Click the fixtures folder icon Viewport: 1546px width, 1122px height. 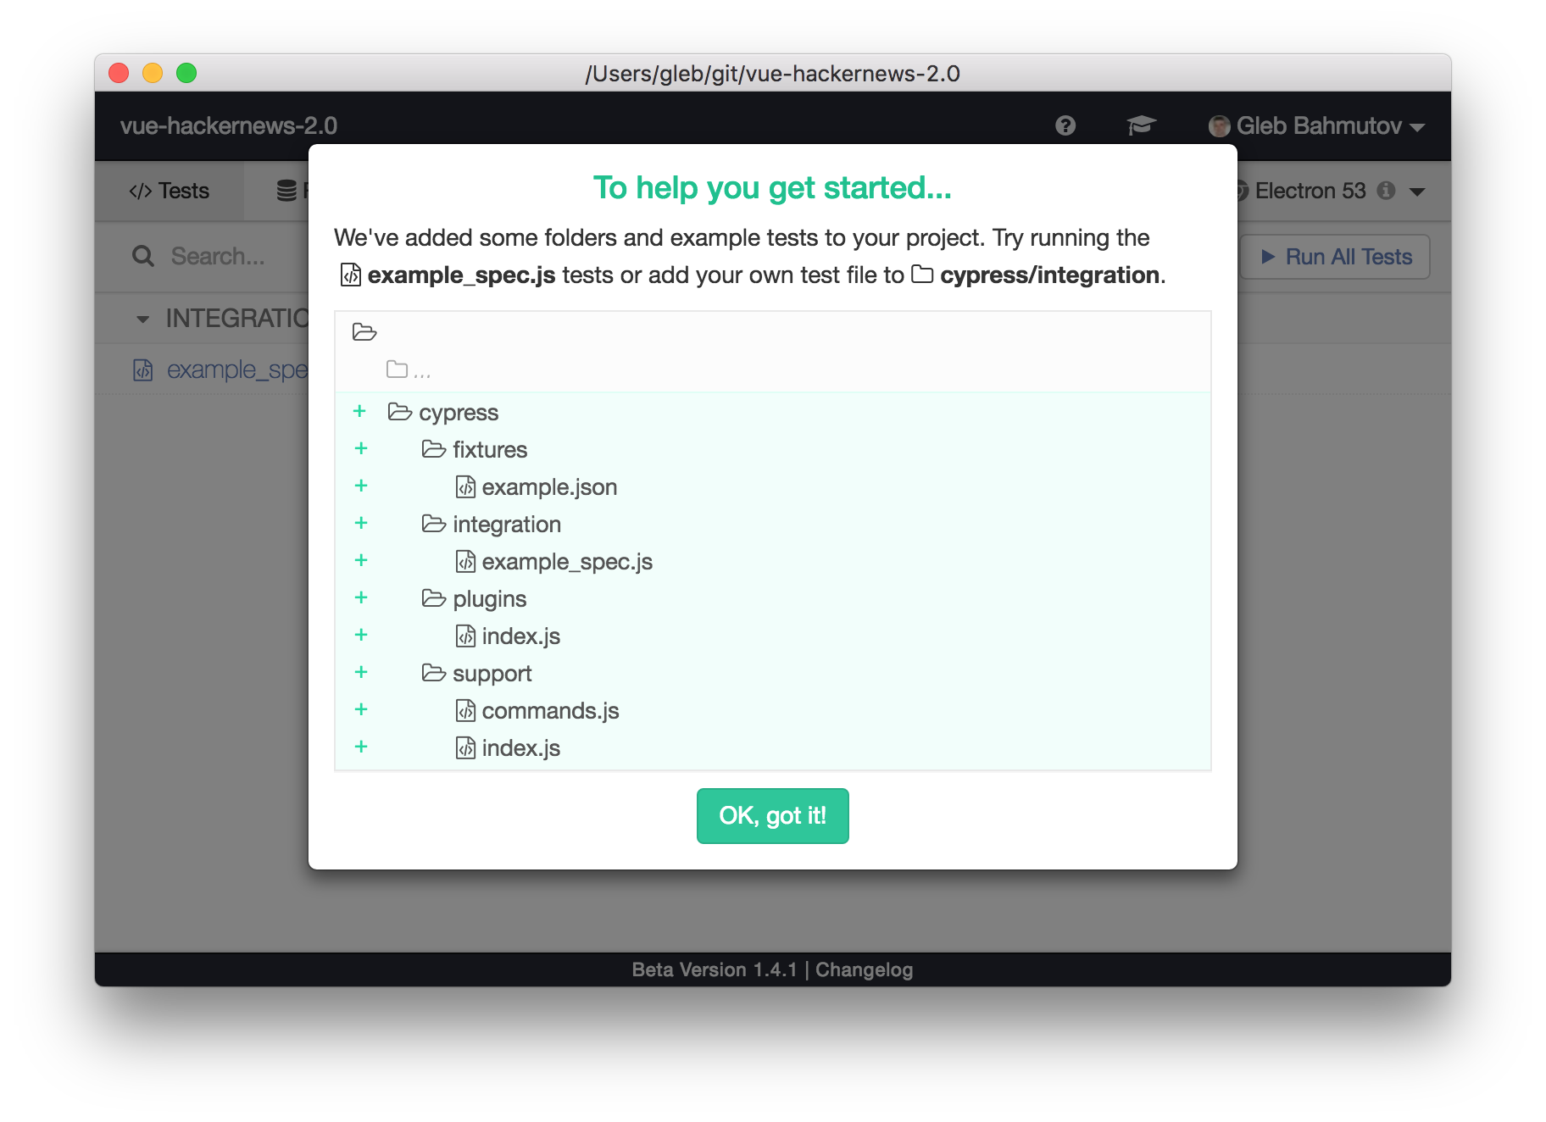[434, 449]
